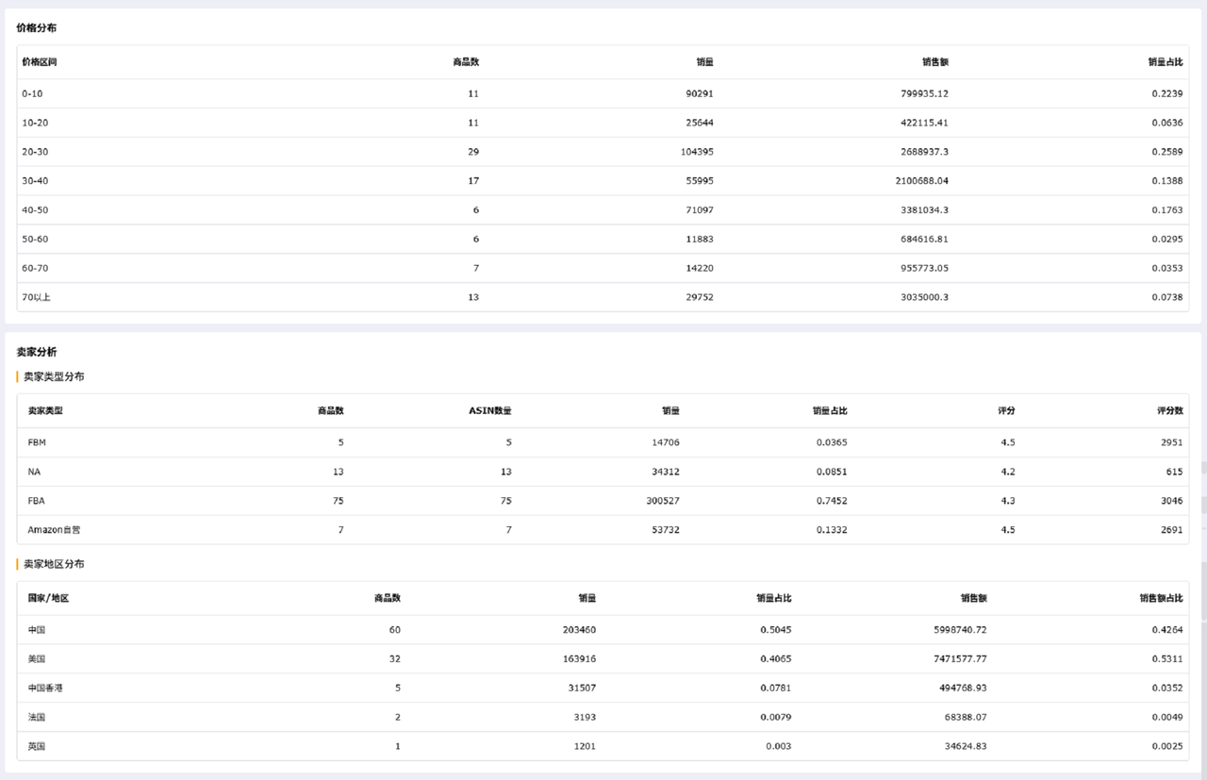Select the 40-50 price range cell
The width and height of the screenshot is (1207, 780).
pyautogui.click(x=35, y=210)
